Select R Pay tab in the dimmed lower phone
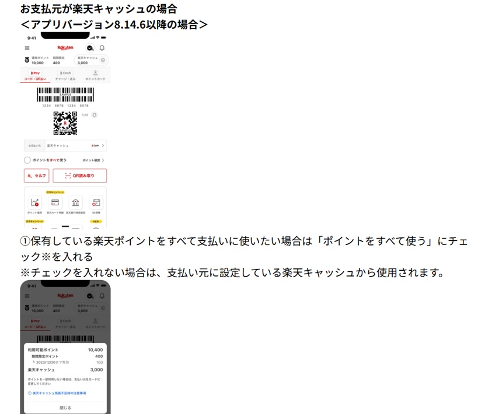This screenshot has width=492, height=414. [35, 324]
